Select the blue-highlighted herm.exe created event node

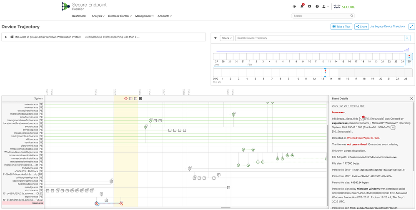click(x=97, y=203)
